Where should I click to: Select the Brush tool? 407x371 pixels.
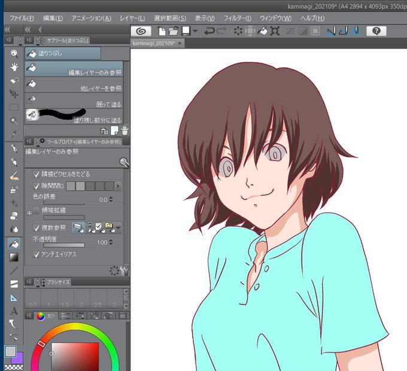pos(14,176)
